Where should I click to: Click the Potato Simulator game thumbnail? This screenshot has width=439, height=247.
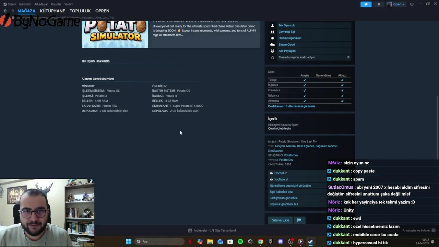[x=115, y=34]
